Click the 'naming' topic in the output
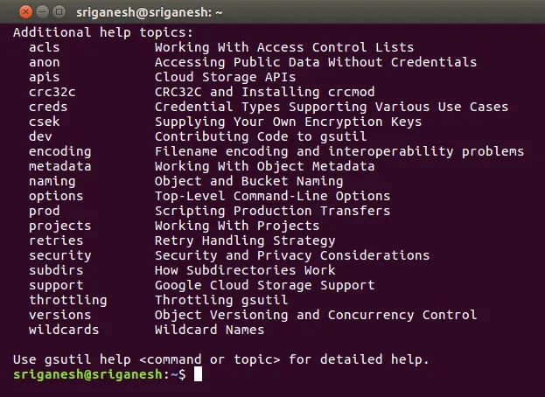 52,181
